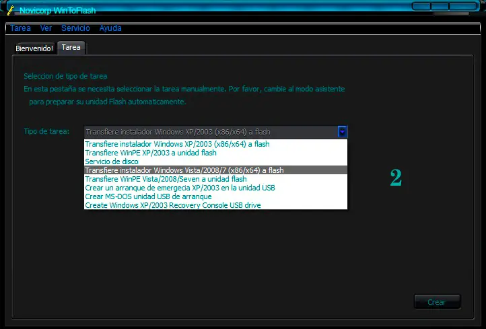The image size is (486, 329).
Task: Select Crear MS-DOS unidad USB de arranque
Action: tap(215, 196)
